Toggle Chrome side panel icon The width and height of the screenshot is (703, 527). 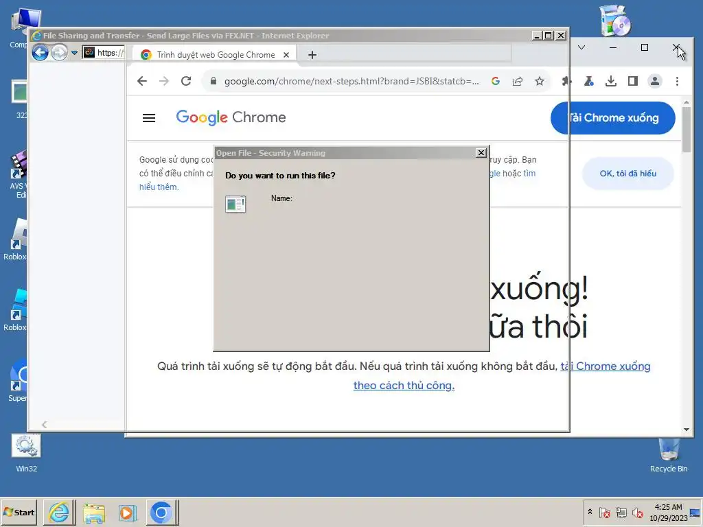[x=632, y=81]
